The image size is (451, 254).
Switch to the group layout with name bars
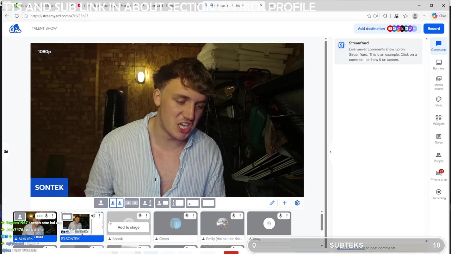click(x=131, y=203)
